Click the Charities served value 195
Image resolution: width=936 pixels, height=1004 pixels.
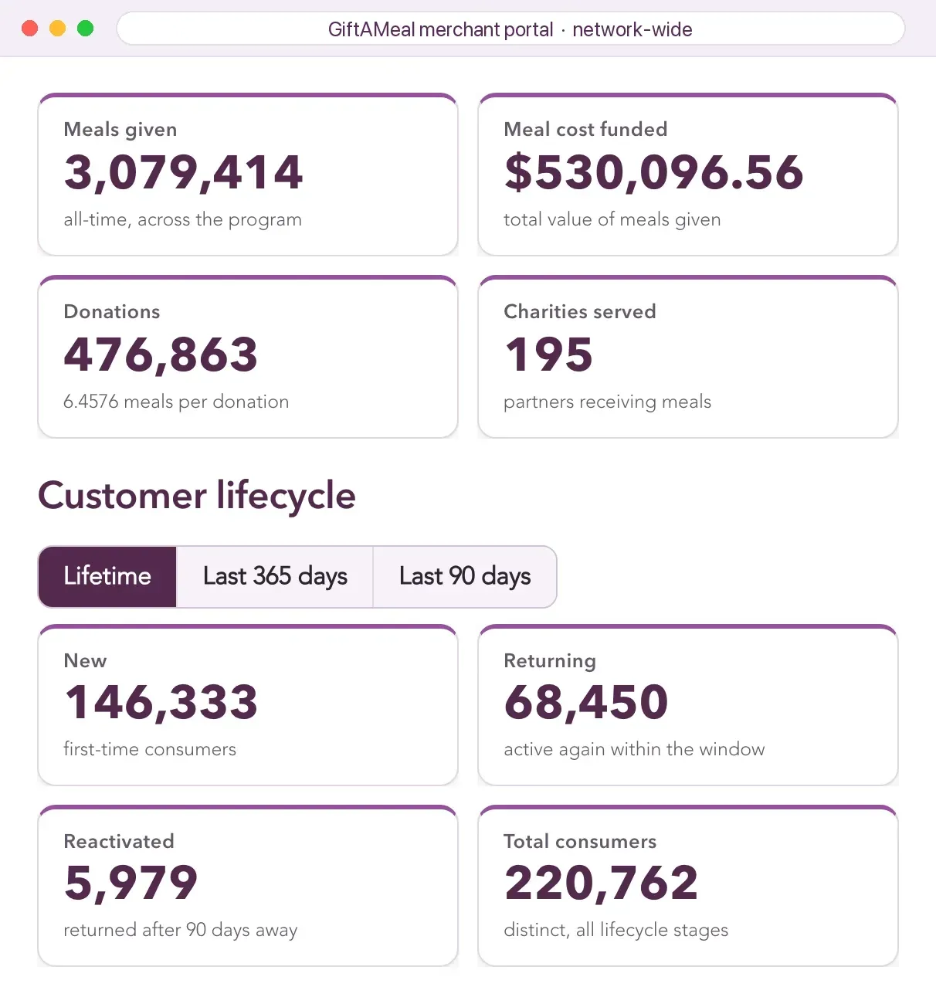548,355
